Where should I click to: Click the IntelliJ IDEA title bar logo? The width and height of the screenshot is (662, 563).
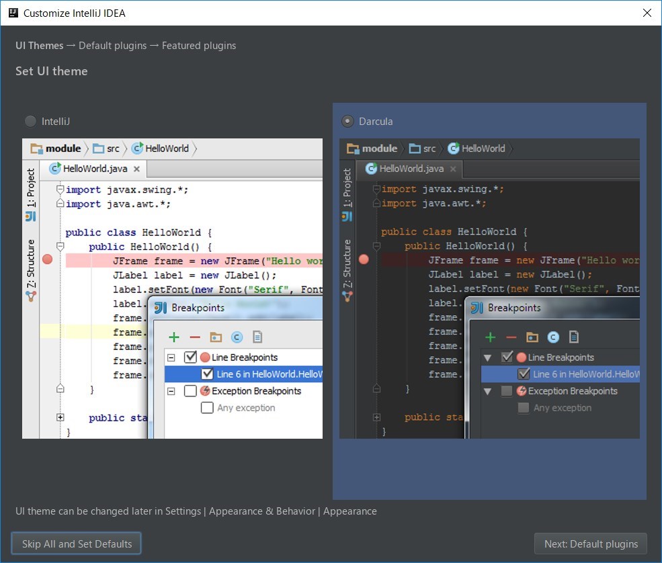[x=13, y=13]
